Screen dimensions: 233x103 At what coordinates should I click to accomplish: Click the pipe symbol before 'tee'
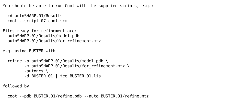56,76
